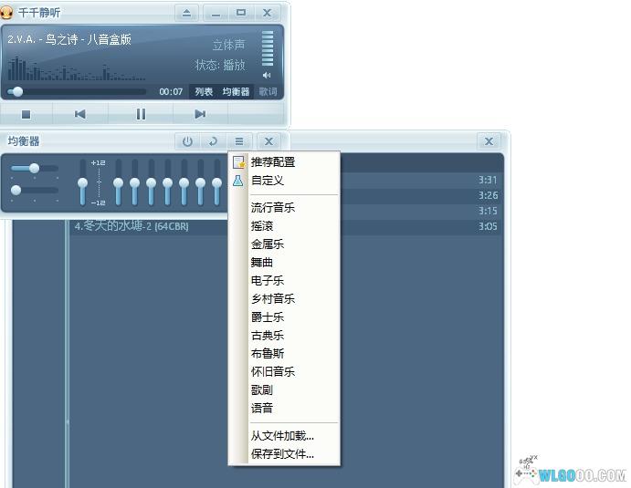Open the equalizer presets menu icon
The image size is (631, 488).
click(x=239, y=141)
